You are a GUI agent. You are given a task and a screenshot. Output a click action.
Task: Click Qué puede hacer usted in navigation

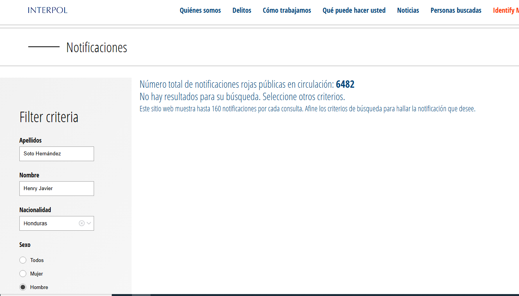354,10
